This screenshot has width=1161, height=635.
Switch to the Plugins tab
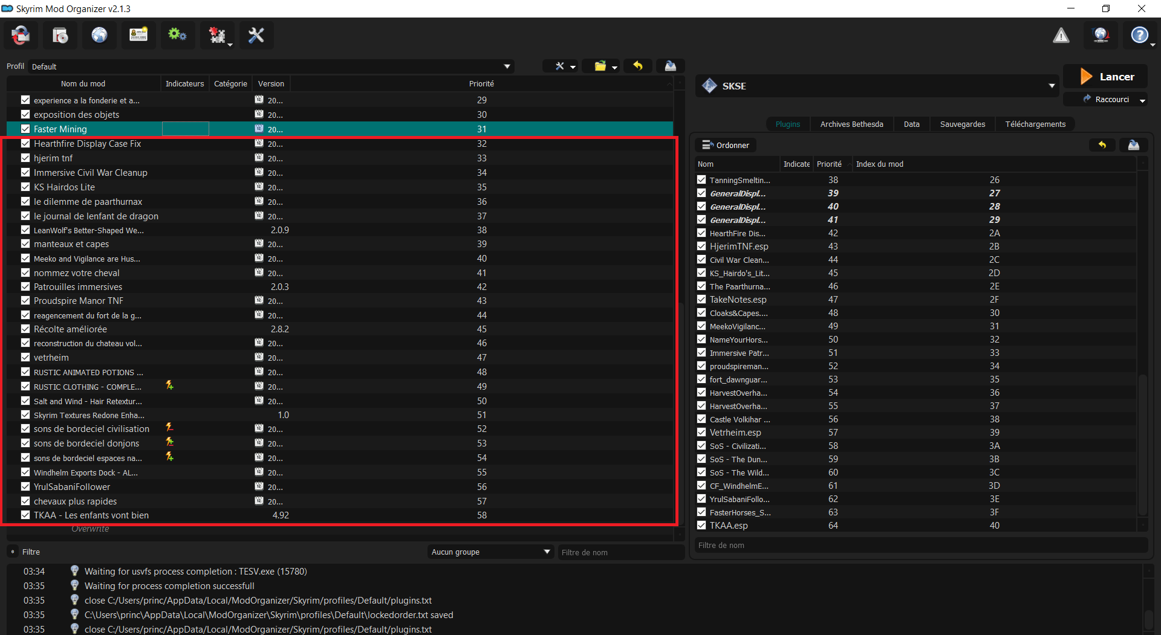787,124
